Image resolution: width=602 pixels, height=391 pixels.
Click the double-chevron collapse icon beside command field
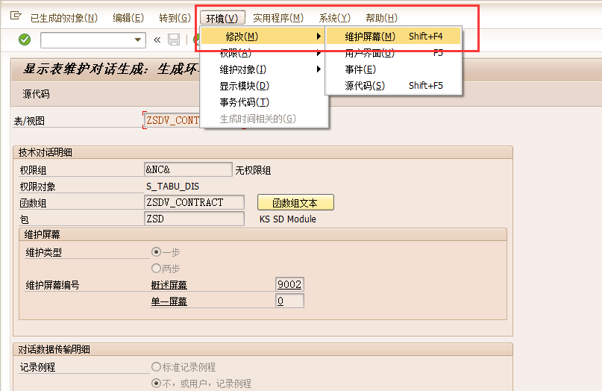tap(157, 40)
